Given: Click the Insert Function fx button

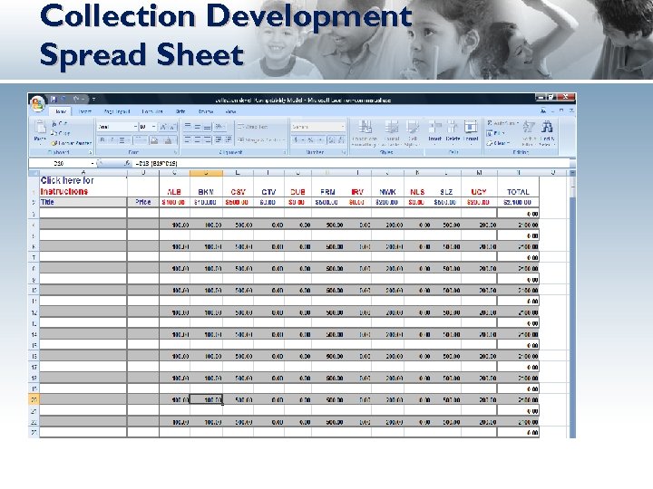Looking at the screenshot, I should (127, 163).
